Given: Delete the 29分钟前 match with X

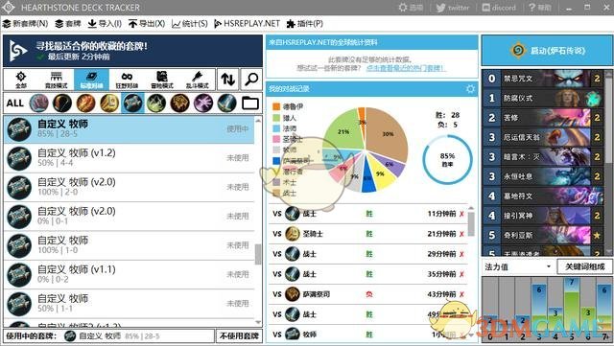Looking at the screenshot, I should (462, 254).
